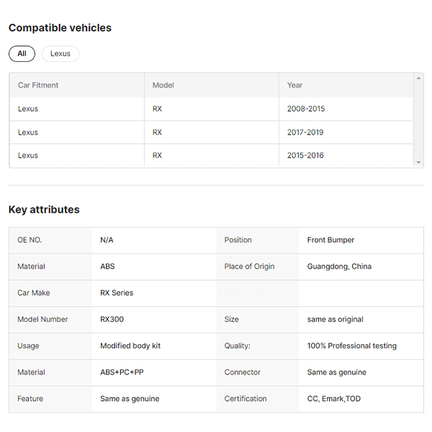Select the All filter pill

click(22, 54)
